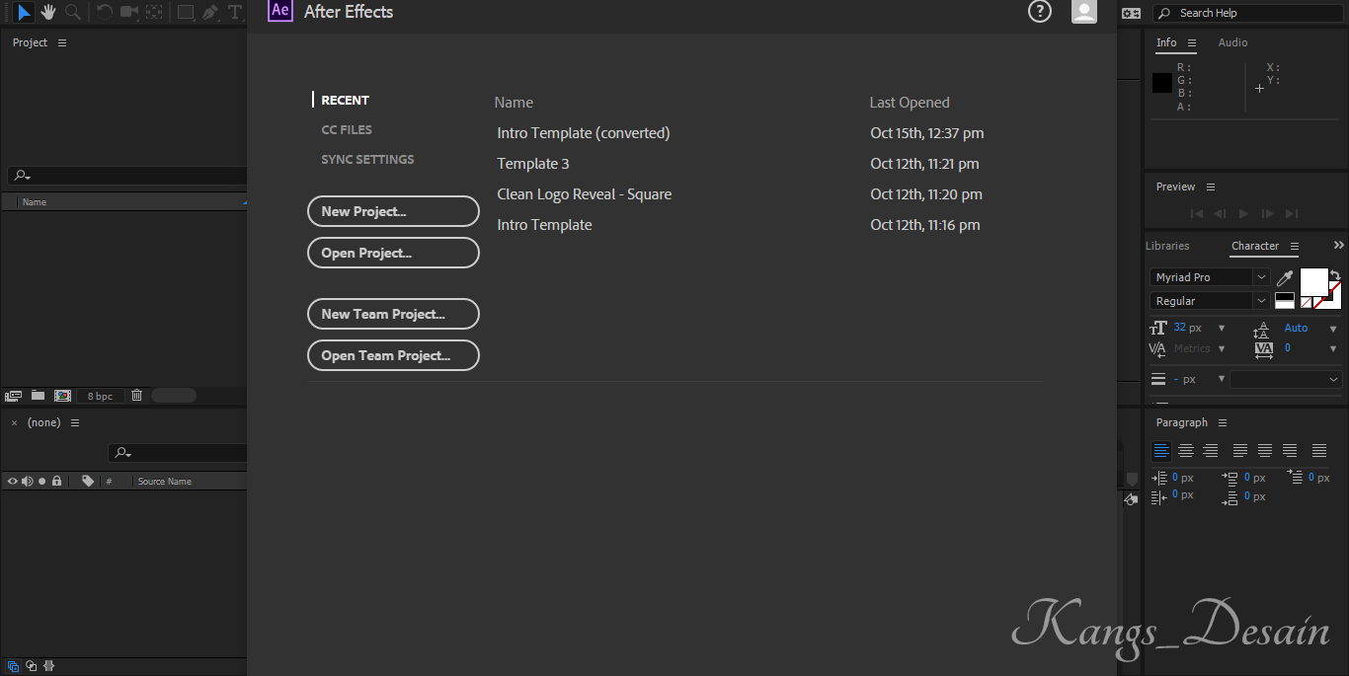Select the Zoom magnifier tool
Screen dimensions: 1349x676
tap(72, 12)
